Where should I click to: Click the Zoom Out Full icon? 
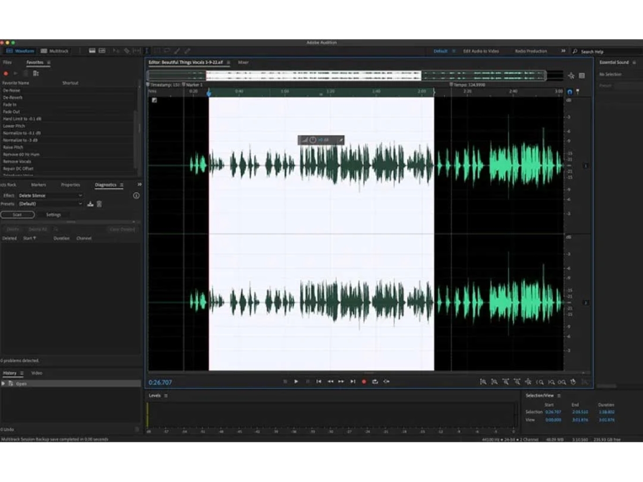(528, 382)
